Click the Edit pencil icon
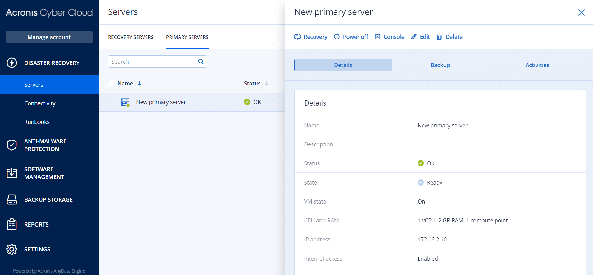 [x=414, y=37]
